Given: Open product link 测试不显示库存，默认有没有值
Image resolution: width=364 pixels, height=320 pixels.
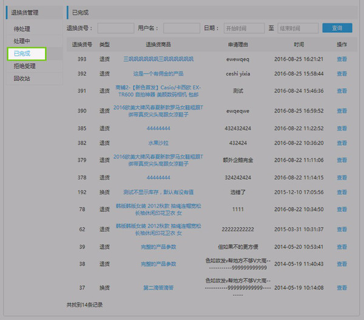Looking at the screenshot, I should (158, 192).
